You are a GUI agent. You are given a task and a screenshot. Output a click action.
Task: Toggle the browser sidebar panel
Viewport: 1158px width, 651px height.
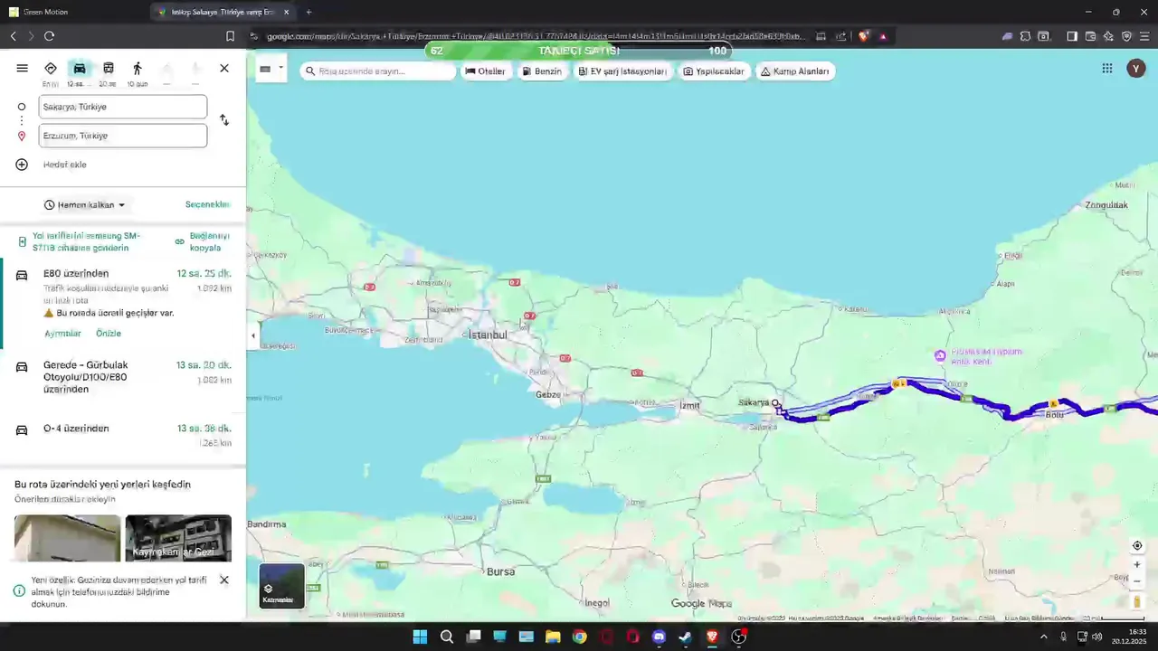click(1072, 36)
